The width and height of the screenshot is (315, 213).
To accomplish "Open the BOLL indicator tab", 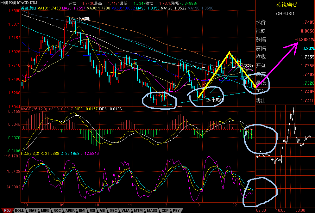I will [19, 210].
